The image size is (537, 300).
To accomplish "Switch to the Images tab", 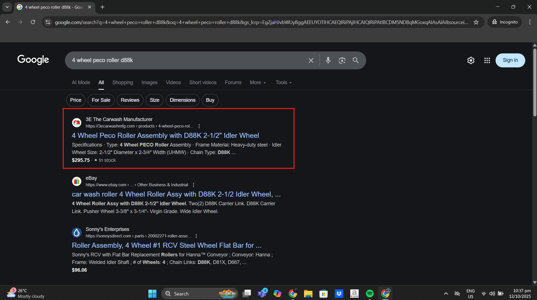I will click(149, 82).
